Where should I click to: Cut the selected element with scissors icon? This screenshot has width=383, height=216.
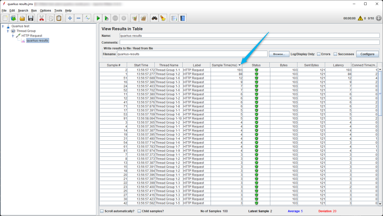pyautogui.click(x=42, y=18)
